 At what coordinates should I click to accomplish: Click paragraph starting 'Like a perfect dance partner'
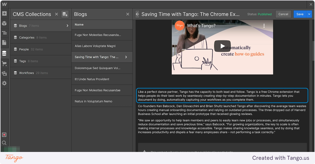pyautogui.click(x=222, y=96)
